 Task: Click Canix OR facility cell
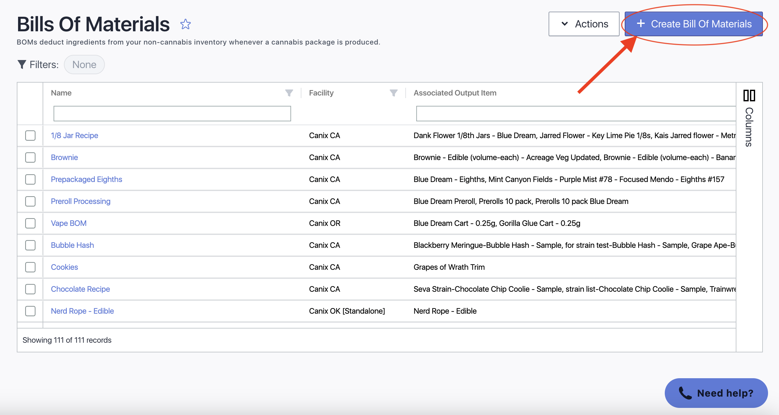click(x=325, y=223)
